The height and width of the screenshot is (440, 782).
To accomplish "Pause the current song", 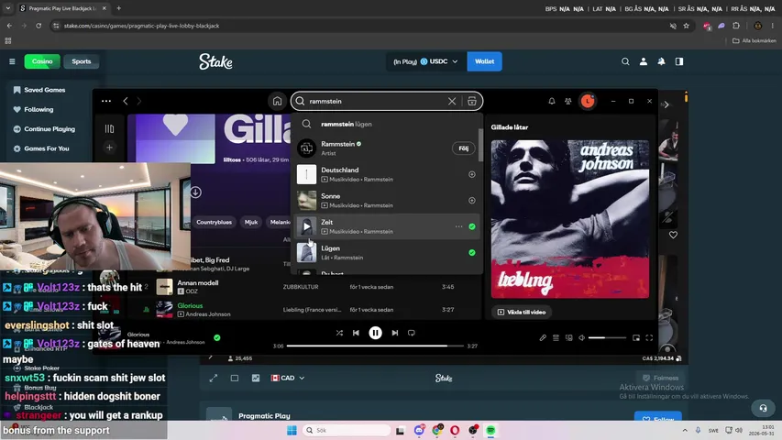I will 376,333.
